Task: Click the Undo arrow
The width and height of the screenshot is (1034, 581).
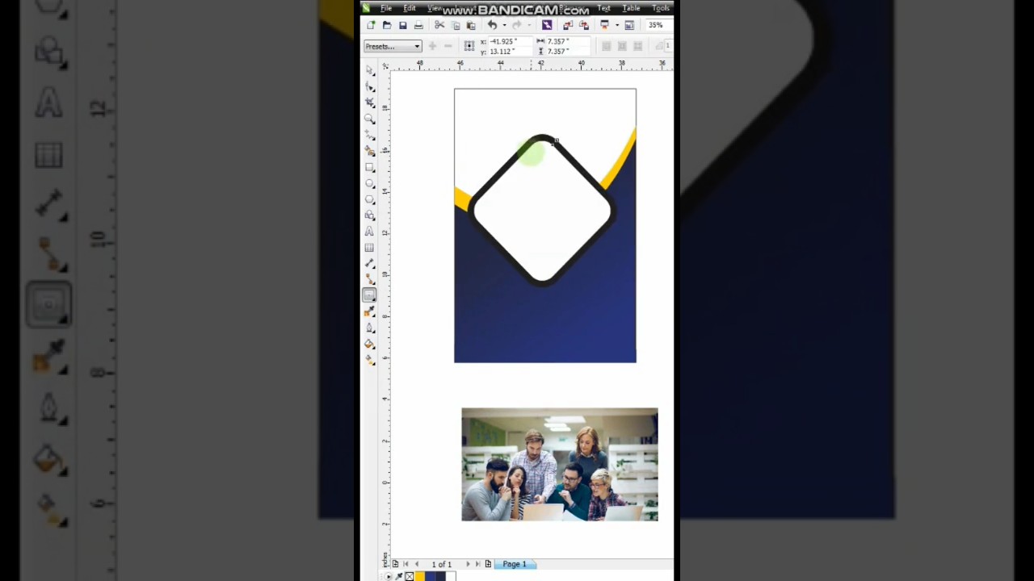Action: coord(492,26)
